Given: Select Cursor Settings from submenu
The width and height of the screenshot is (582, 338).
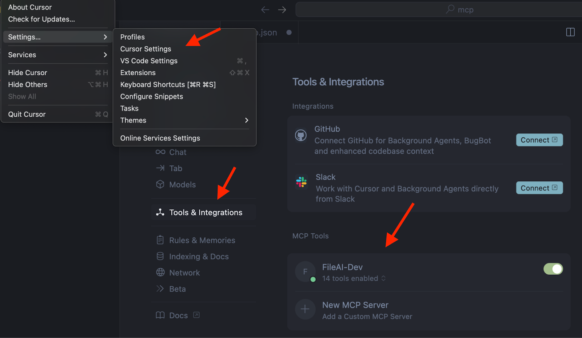Looking at the screenshot, I should point(184,49).
